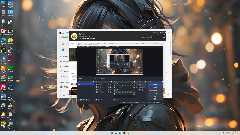Screen dimensions: 240x135
Task: Toggle visibility of the third source row
Action: pos(109,89)
